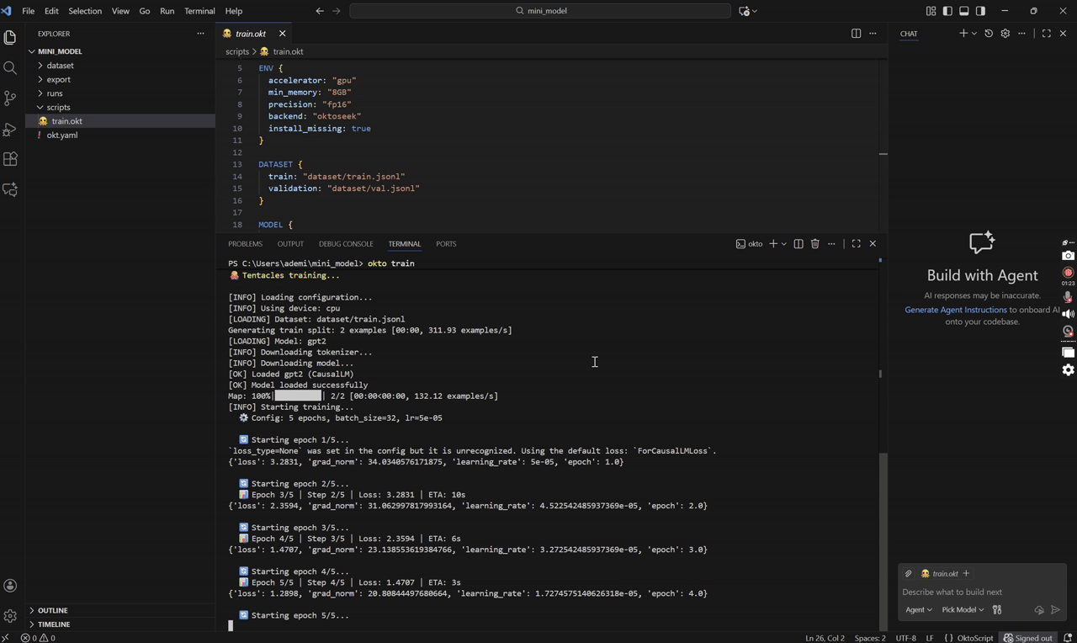The width and height of the screenshot is (1077, 643).
Task: Open the Terminal menu
Action: [x=199, y=11]
